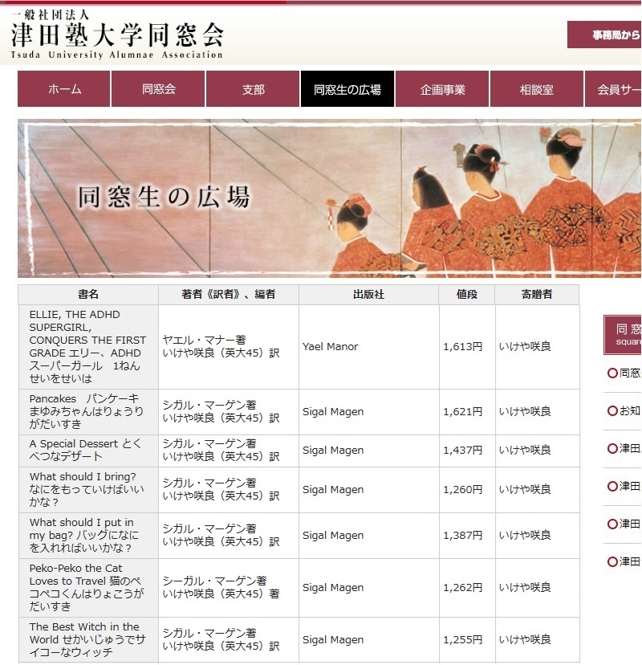Click the 津田塾大学同窓会 site logo
Screen dimensions: 642x665
point(117,35)
